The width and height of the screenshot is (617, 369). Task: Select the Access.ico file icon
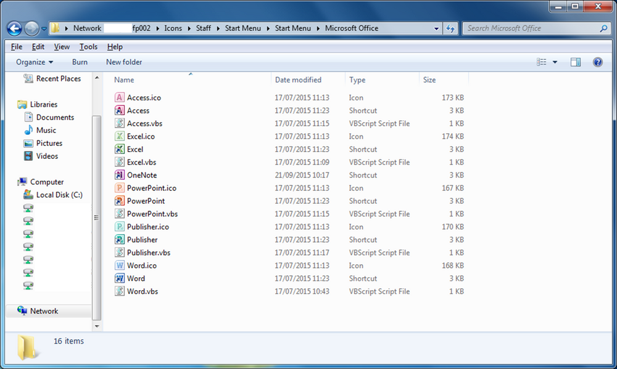(x=120, y=97)
